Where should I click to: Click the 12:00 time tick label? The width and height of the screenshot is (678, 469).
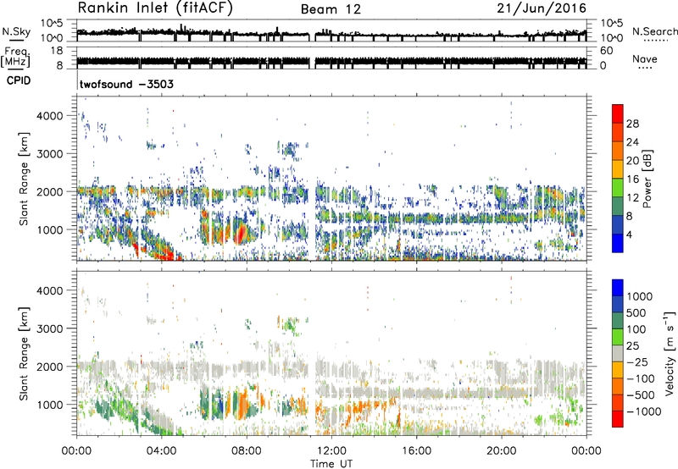click(x=331, y=451)
